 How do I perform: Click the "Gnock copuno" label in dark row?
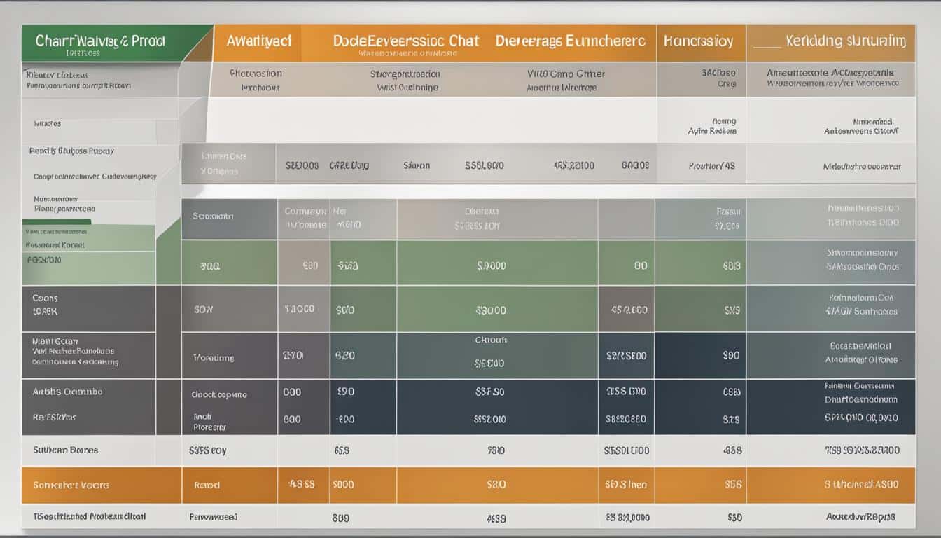[x=219, y=394]
